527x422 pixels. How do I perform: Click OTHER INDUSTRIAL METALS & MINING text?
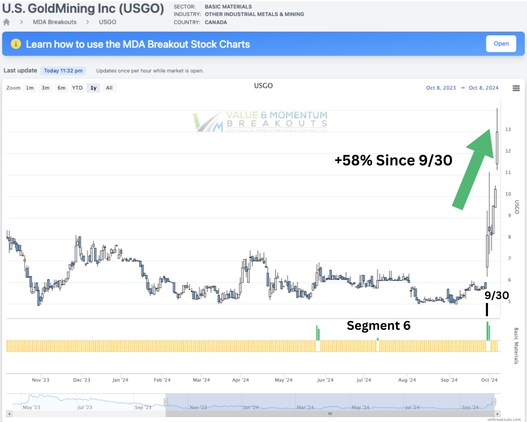tap(254, 15)
